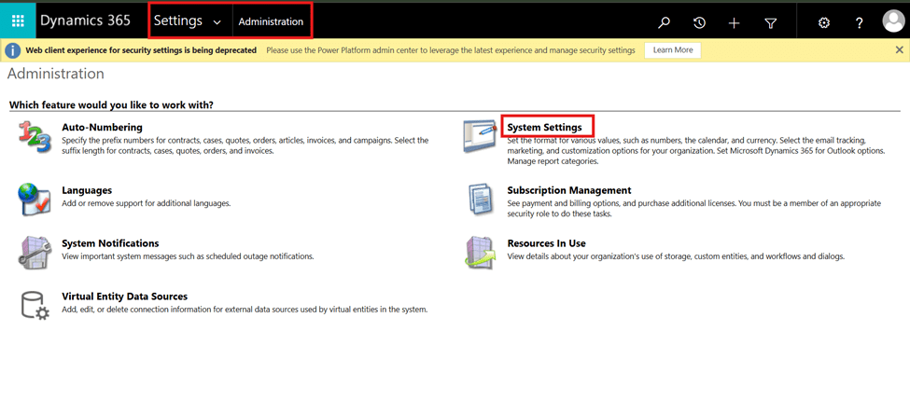Open the settings gear icon
The image size is (910, 414).
824,22
